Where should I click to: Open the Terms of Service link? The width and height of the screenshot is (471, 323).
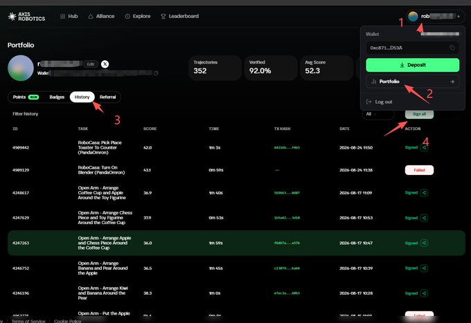coord(28,321)
